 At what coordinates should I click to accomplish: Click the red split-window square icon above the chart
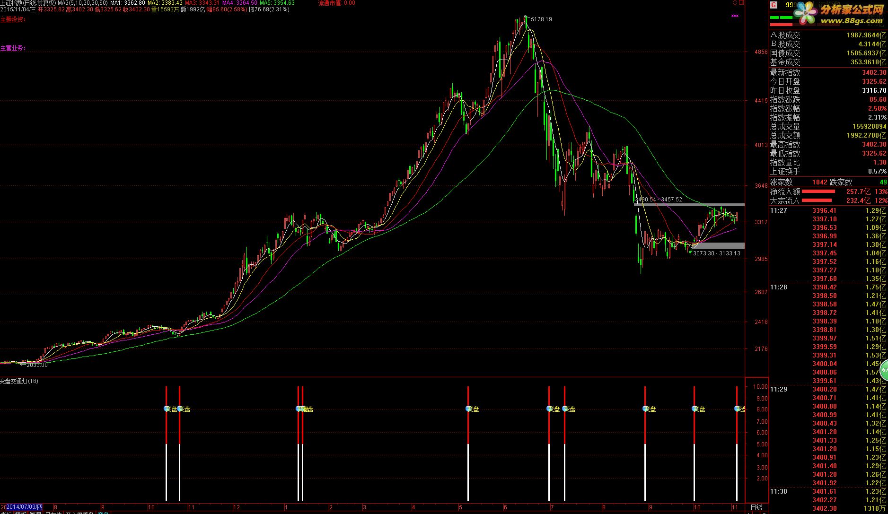[x=742, y=3]
